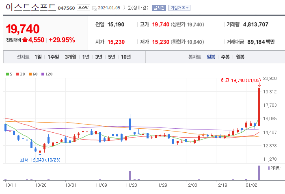
Task: Click the +29.95% change rate
Action: point(62,40)
